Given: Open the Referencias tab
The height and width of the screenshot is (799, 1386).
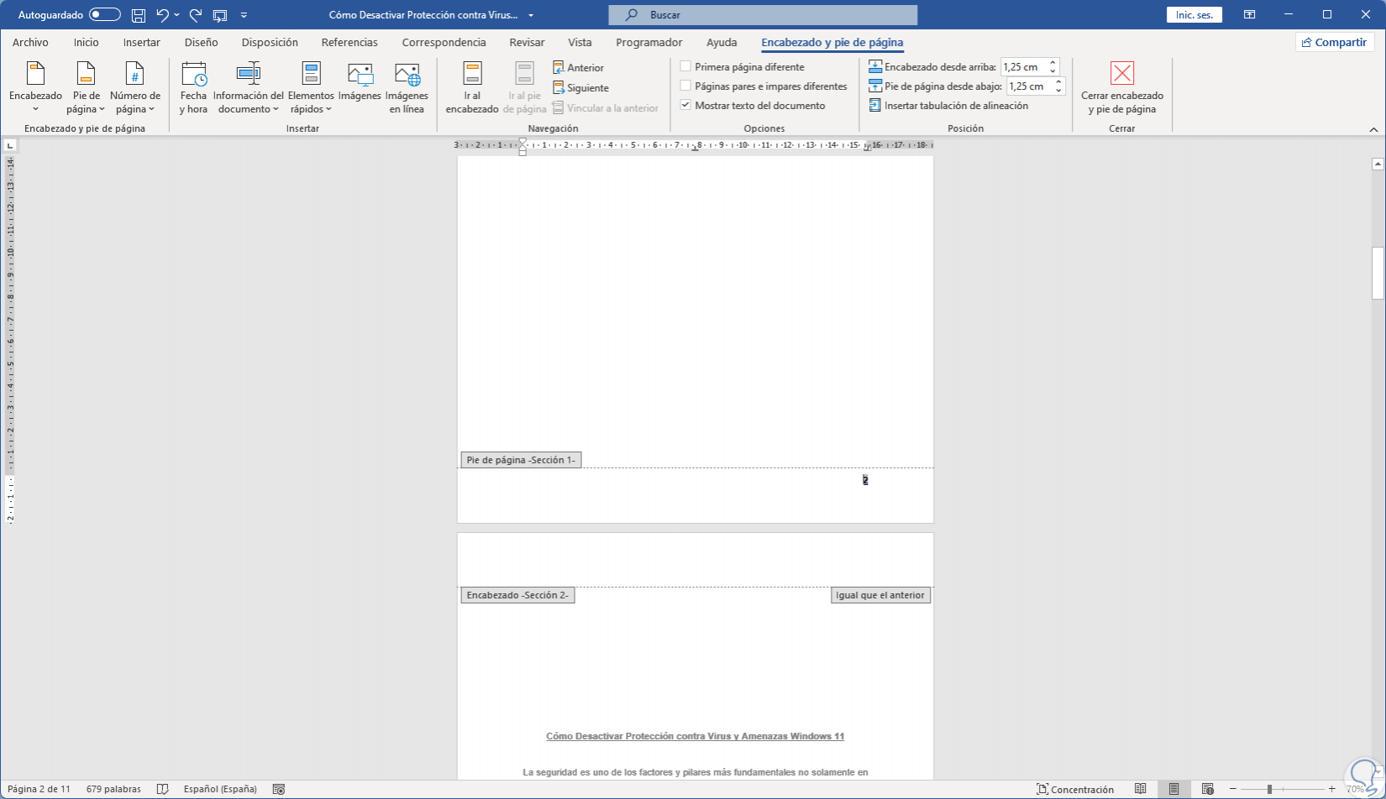Looking at the screenshot, I should pos(349,42).
